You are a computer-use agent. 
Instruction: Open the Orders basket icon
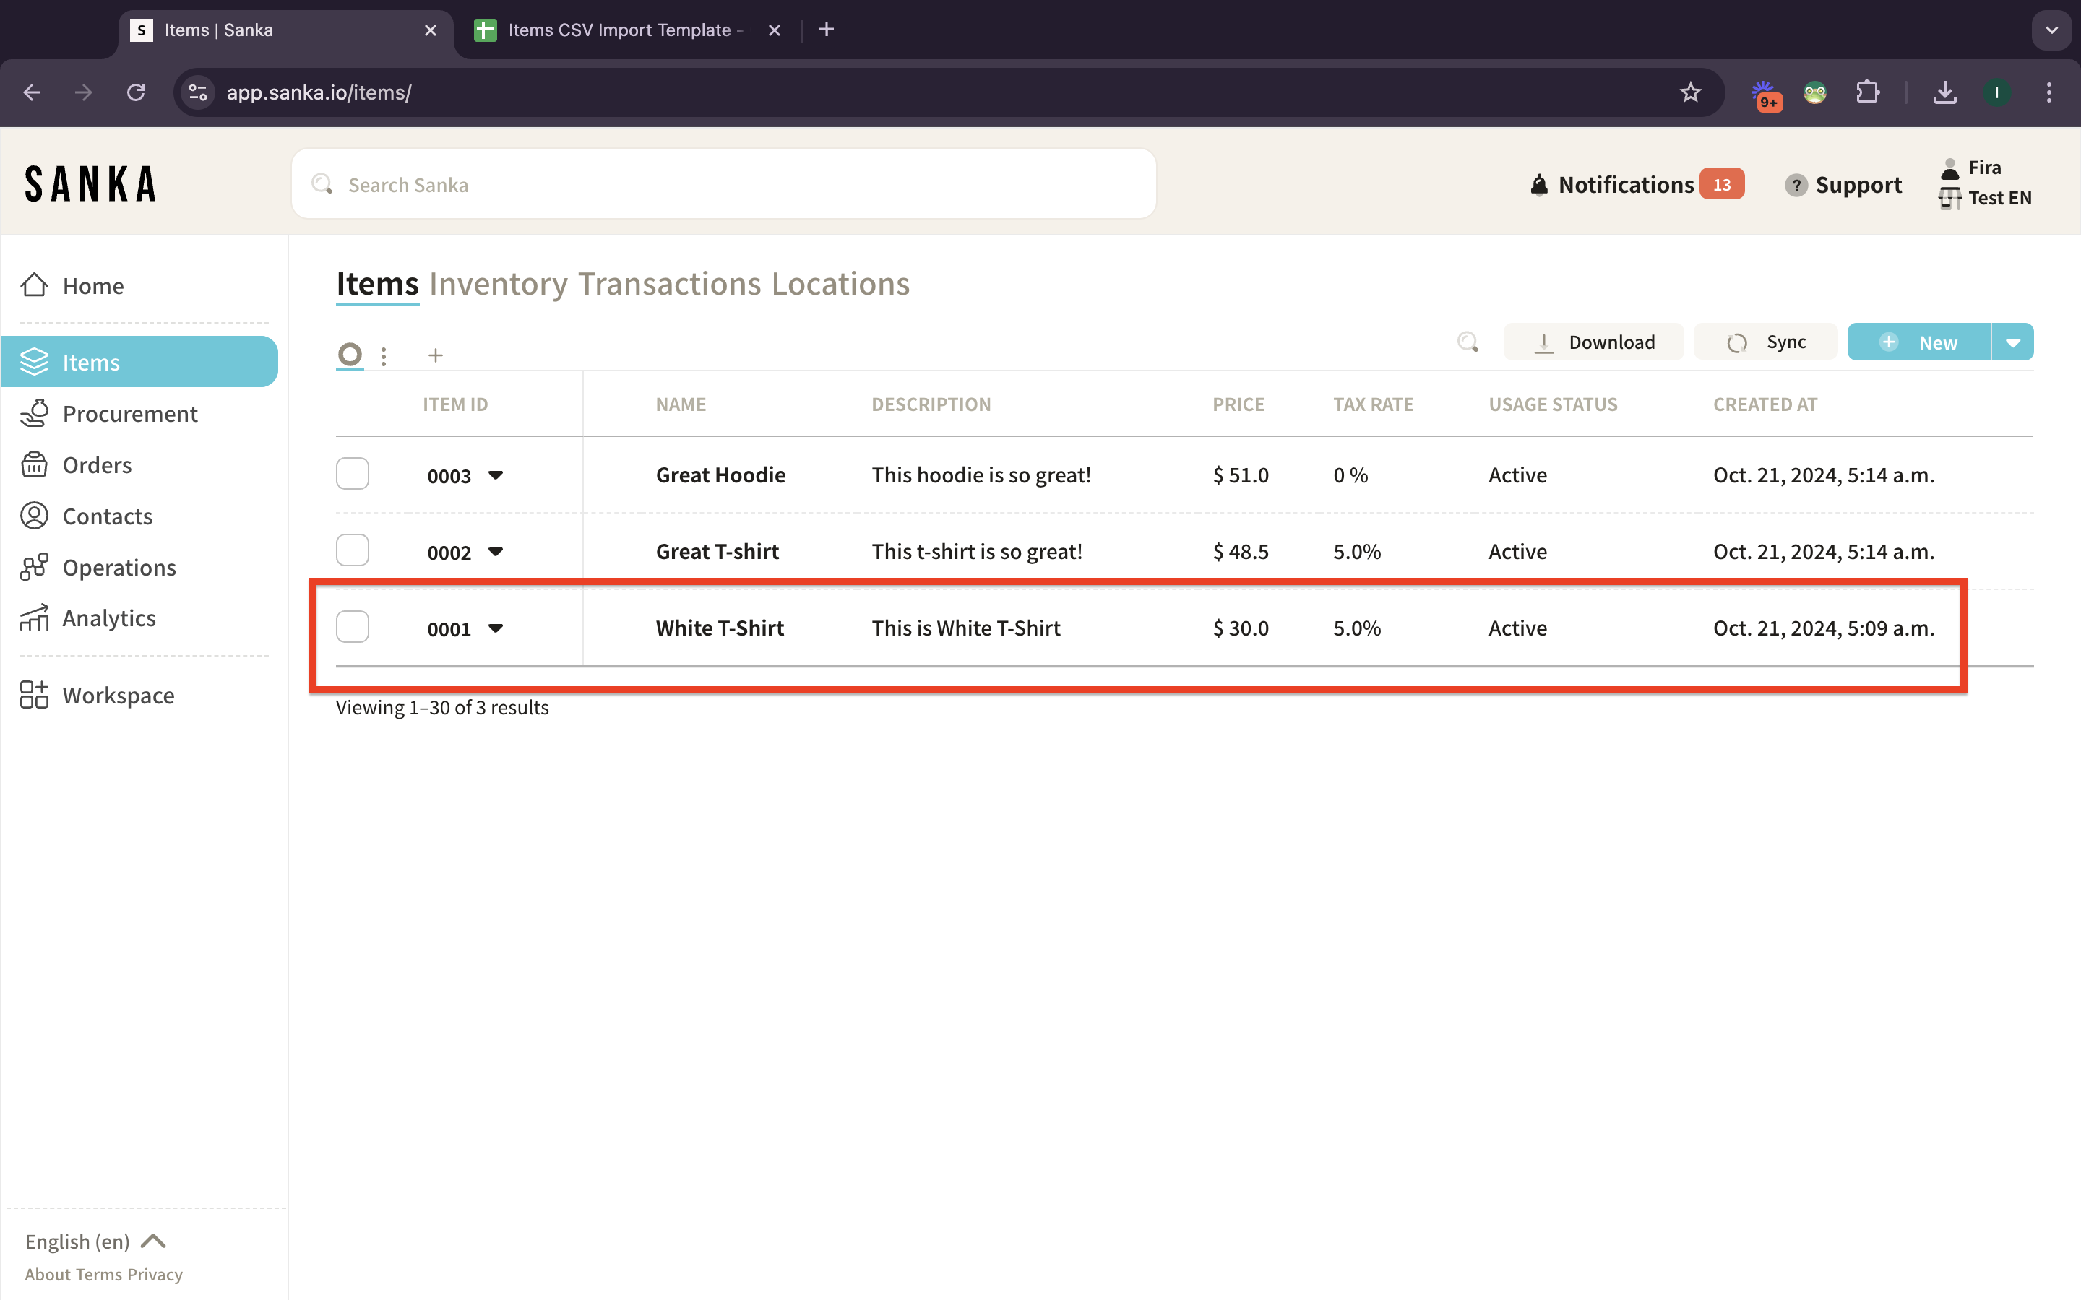coord(35,464)
